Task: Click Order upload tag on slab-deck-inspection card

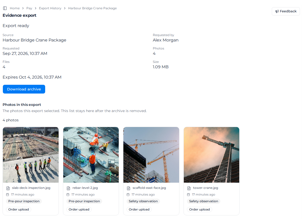Action: 19,209
